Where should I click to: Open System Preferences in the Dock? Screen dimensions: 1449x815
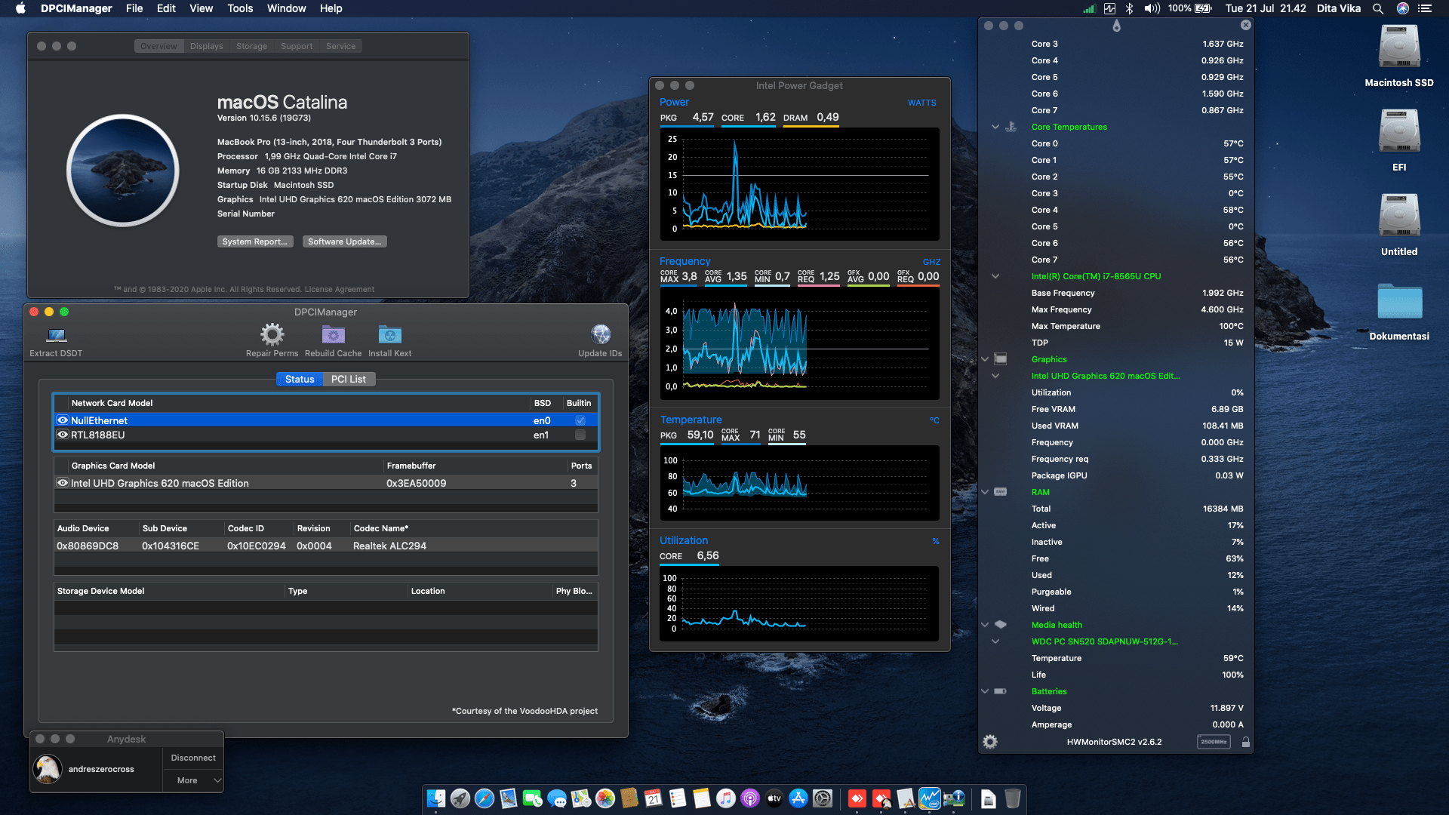click(823, 798)
